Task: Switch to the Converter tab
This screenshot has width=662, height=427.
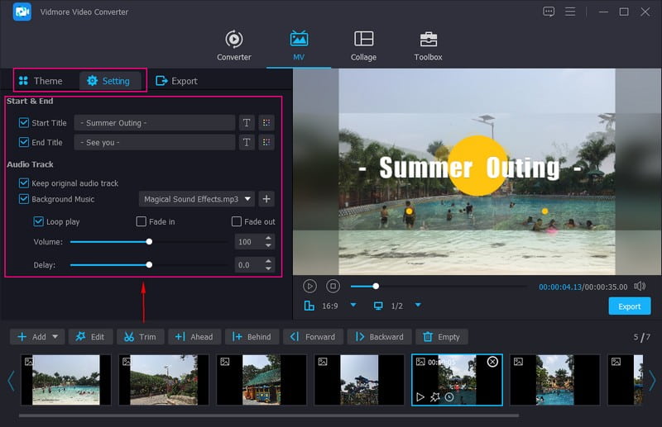Action: (x=234, y=40)
